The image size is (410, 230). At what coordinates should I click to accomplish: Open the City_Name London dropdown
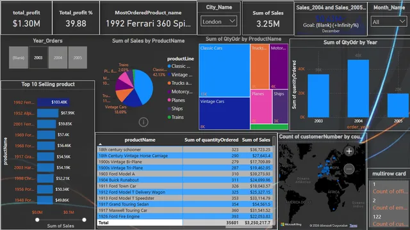218,21
